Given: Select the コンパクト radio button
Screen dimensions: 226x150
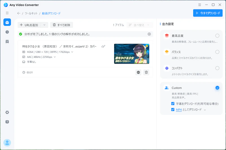Looking at the screenshot, I should (217, 68).
